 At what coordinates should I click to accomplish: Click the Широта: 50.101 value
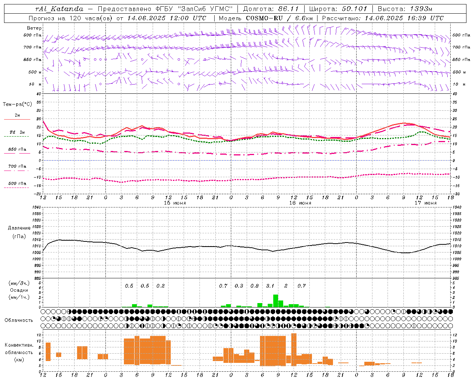point(338,9)
